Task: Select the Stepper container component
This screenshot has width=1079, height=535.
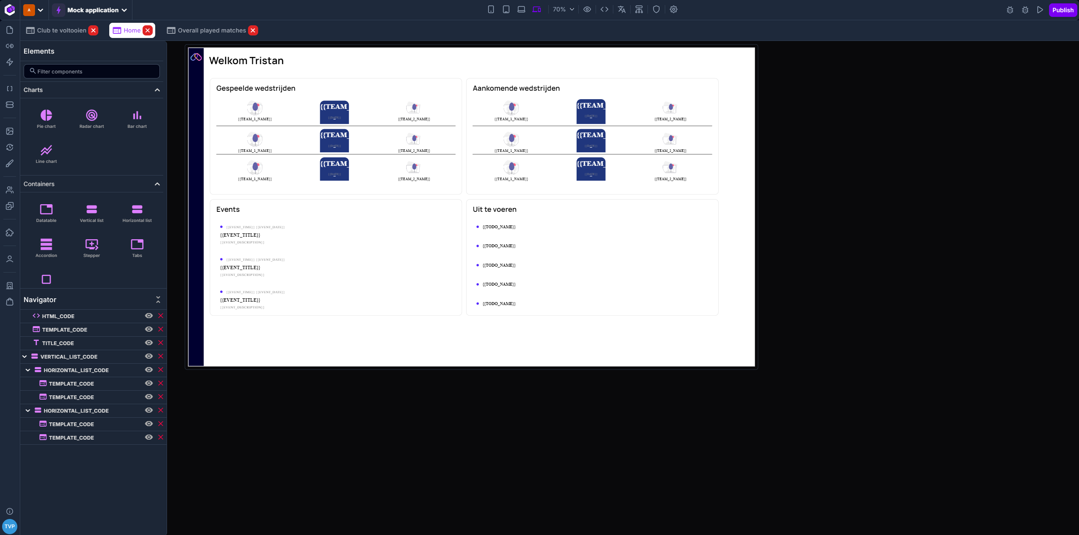Action: pyautogui.click(x=92, y=248)
